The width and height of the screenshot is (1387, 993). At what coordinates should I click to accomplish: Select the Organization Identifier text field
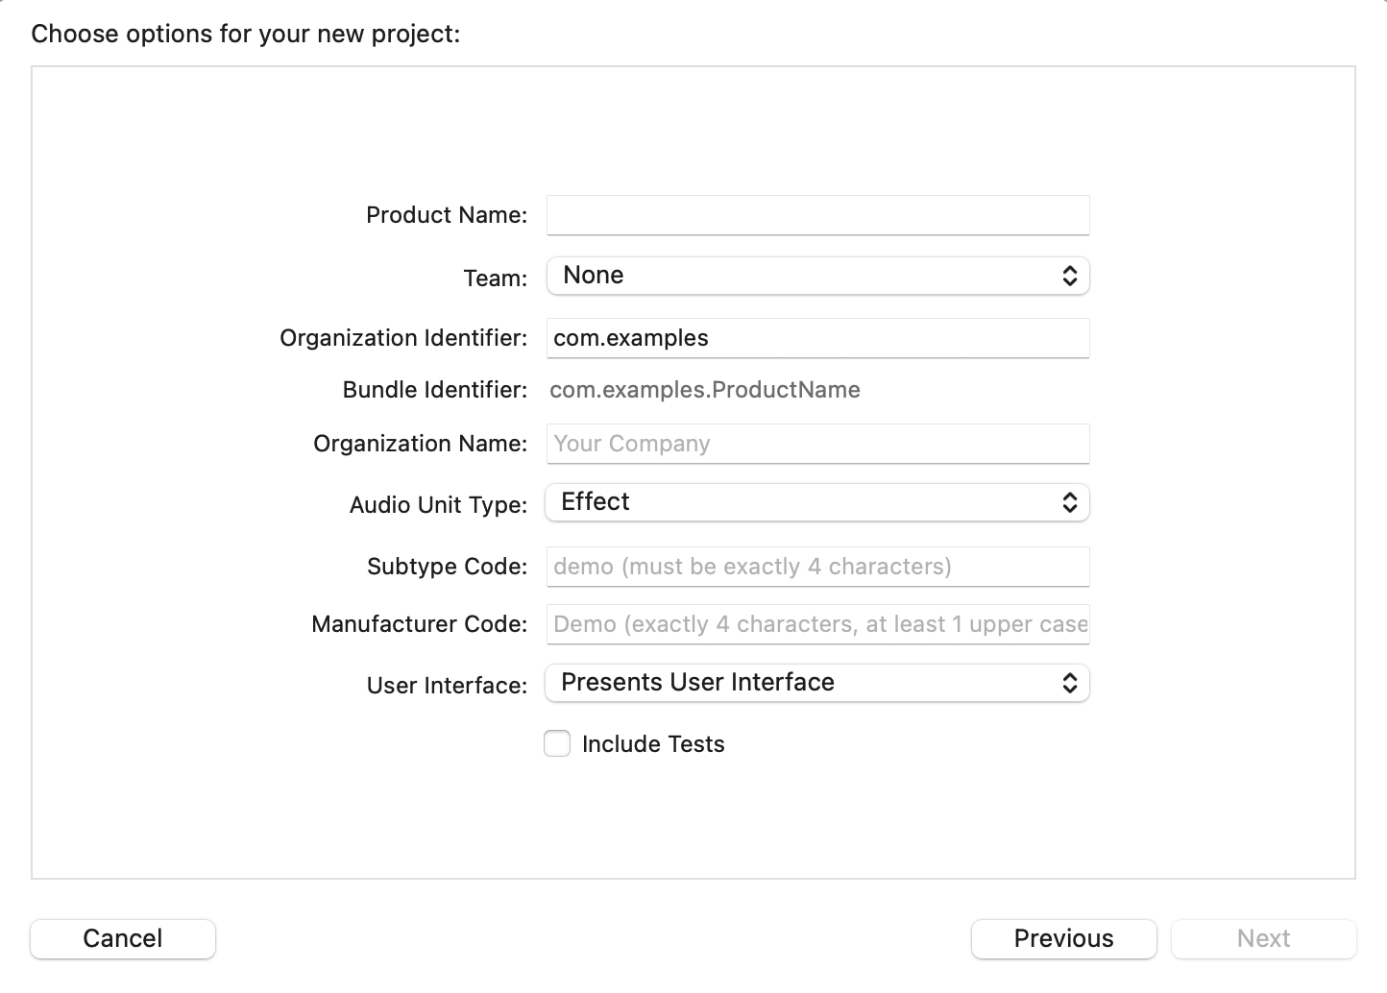816,338
